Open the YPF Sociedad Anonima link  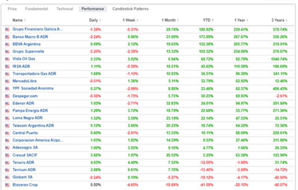(x=33, y=88)
